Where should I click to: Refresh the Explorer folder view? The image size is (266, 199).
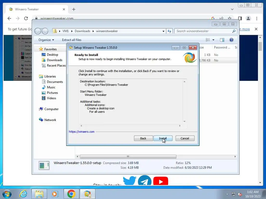(169, 31)
